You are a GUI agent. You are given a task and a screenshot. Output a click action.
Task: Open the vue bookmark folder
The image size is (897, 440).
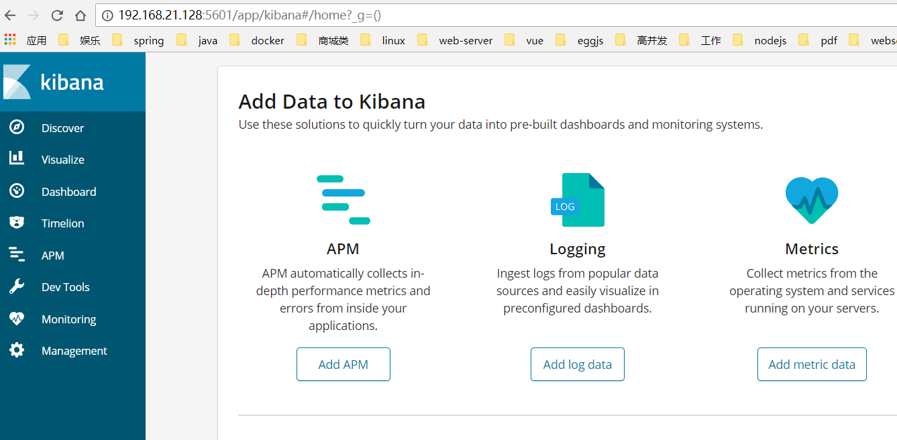point(525,40)
